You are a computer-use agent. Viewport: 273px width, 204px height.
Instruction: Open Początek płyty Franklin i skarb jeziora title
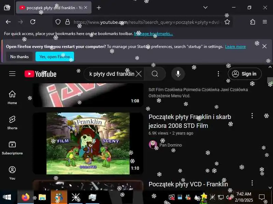point(190,121)
